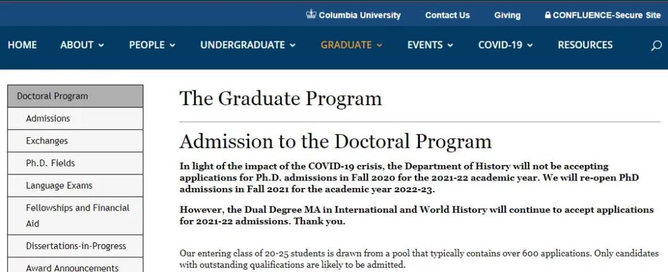Go to the Home menu item
This screenshot has width=668, height=272.
point(22,45)
